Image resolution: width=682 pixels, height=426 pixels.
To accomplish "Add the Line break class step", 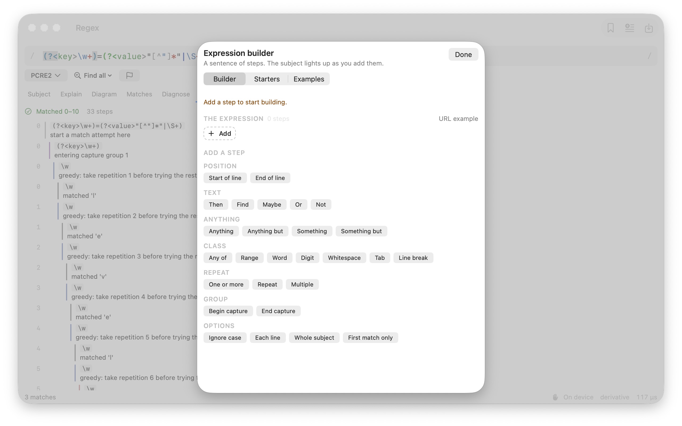I will point(413,258).
